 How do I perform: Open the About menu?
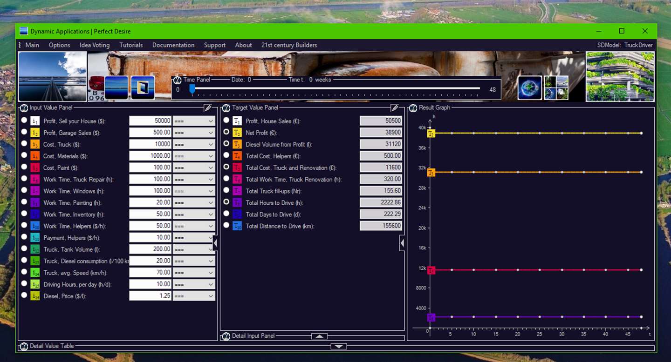coord(243,45)
